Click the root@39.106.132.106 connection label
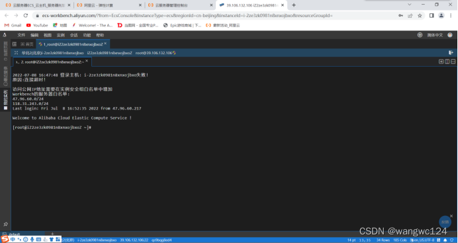 pos(154,53)
